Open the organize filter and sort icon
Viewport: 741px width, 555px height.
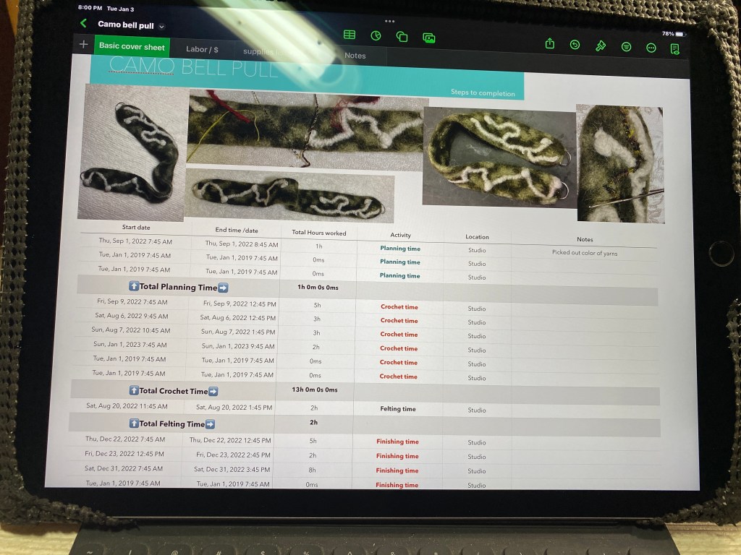click(x=626, y=47)
